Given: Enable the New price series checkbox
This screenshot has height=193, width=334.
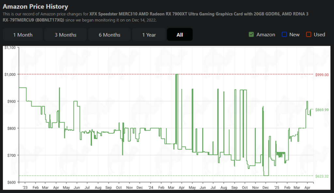Looking at the screenshot, I should (x=284, y=34).
